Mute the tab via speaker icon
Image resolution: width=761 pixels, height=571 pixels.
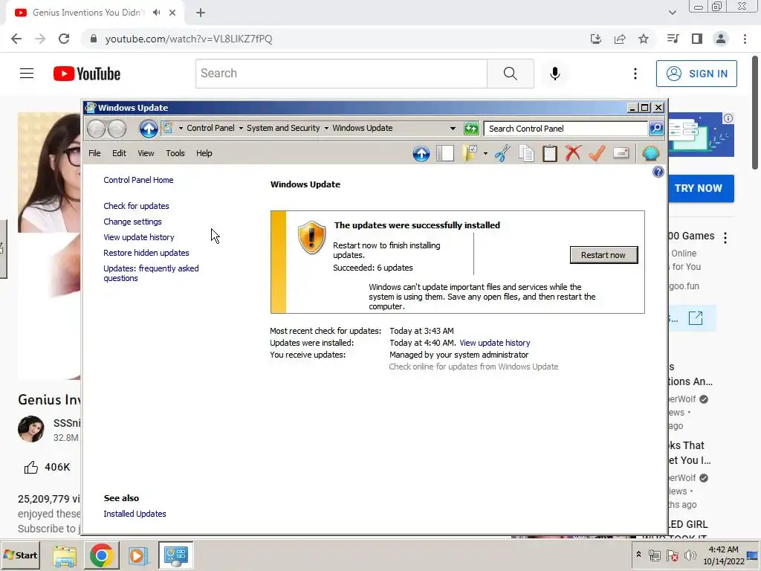pos(156,13)
